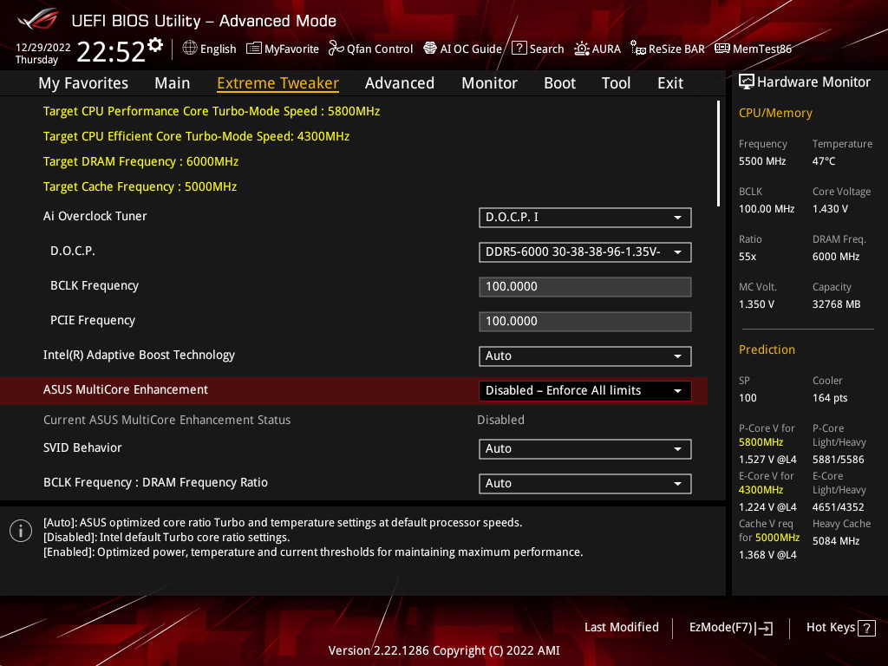Click Target DRAM Frequency : 6000MHz text
This screenshot has height=666, width=888.
140,161
